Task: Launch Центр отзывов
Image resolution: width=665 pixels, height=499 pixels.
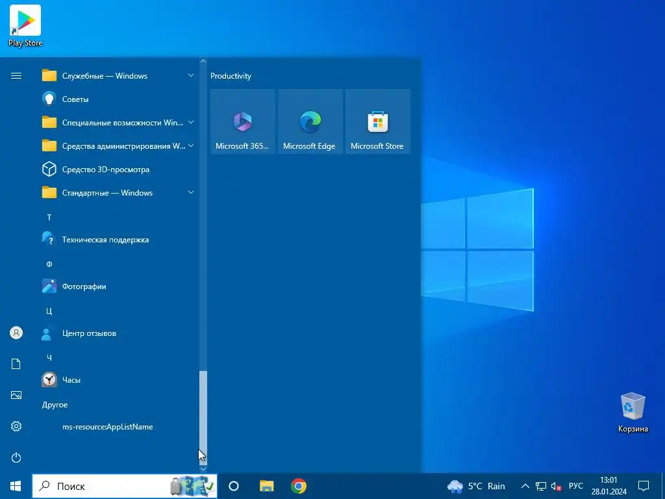Action: pos(119,333)
